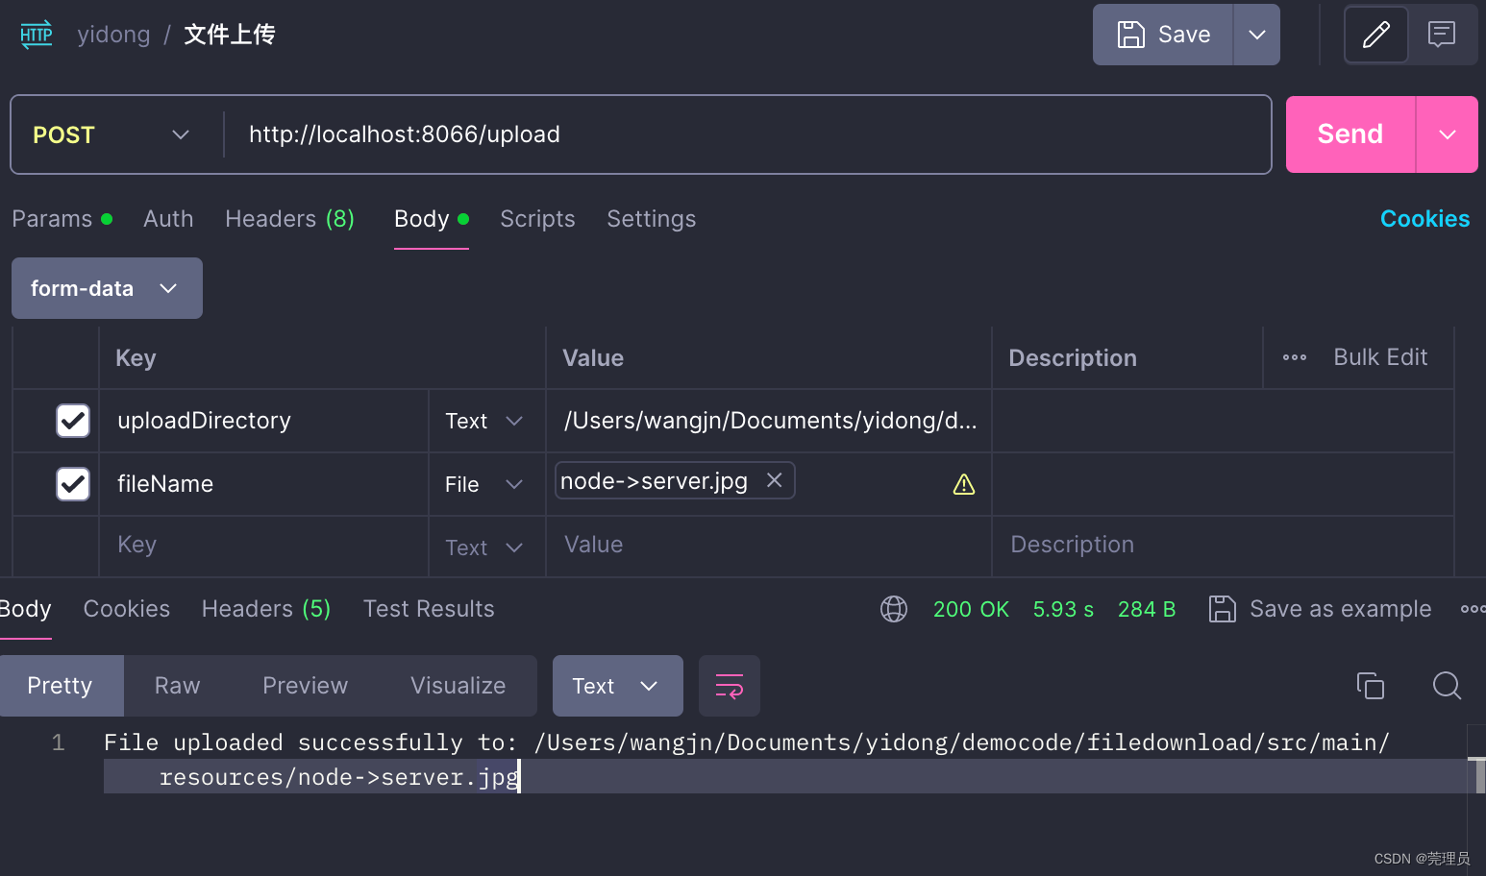Click the 200 OK status
Image resolution: width=1486 pixels, height=876 pixels.
point(971,609)
